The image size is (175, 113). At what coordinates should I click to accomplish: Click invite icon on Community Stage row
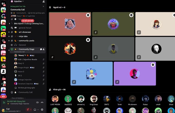tap(43, 49)
